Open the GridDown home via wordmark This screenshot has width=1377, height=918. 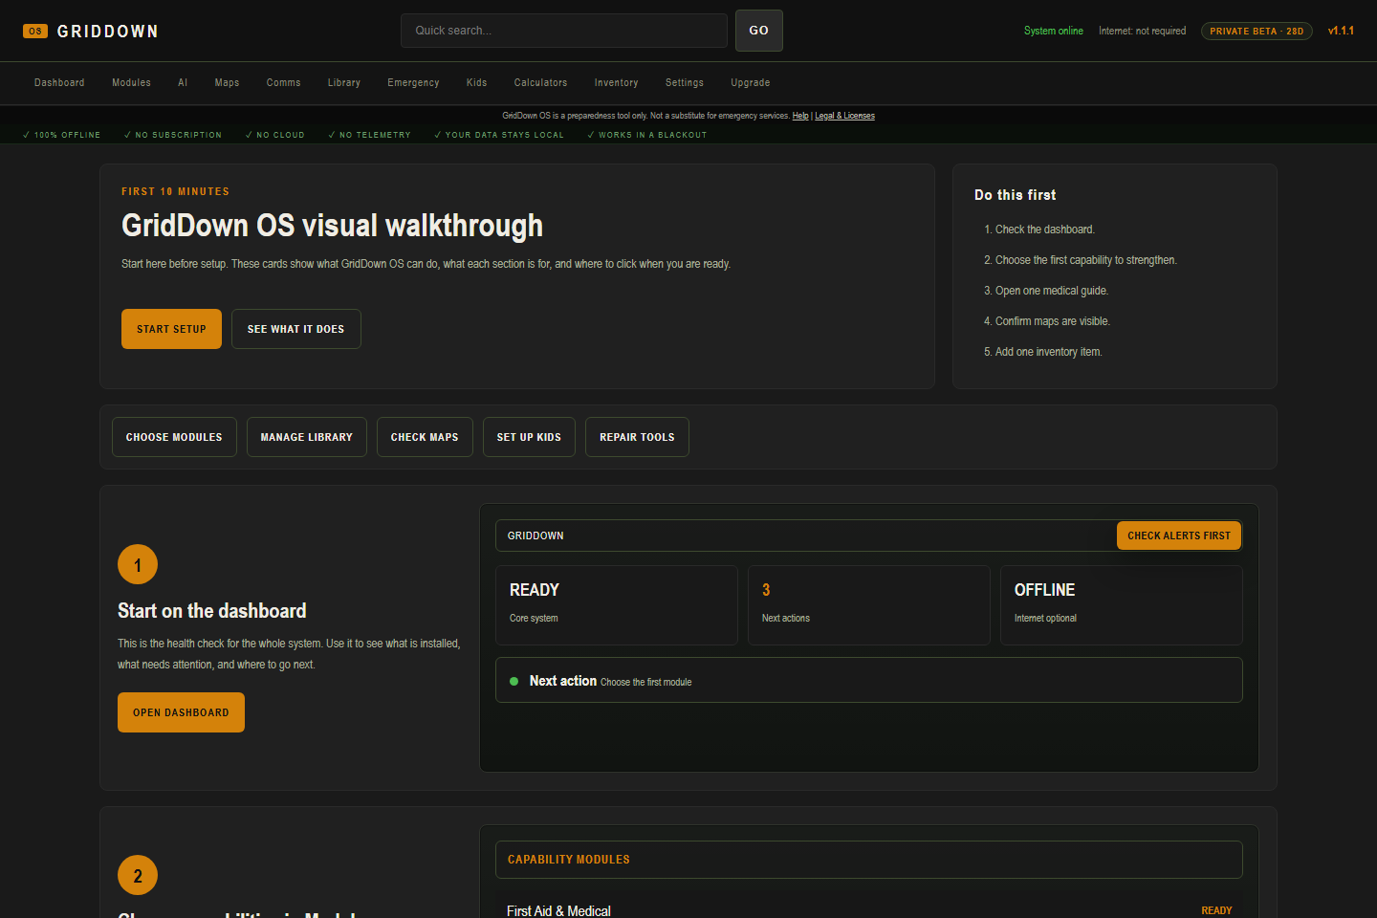107,31
